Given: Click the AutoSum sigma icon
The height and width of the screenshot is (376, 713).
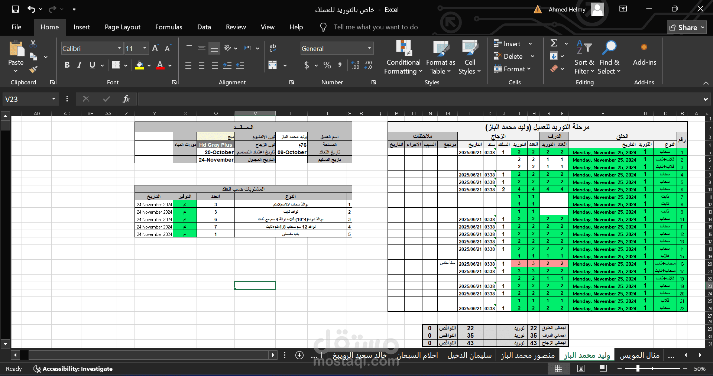Looking at the screenshot, I should tap(554, 43).
